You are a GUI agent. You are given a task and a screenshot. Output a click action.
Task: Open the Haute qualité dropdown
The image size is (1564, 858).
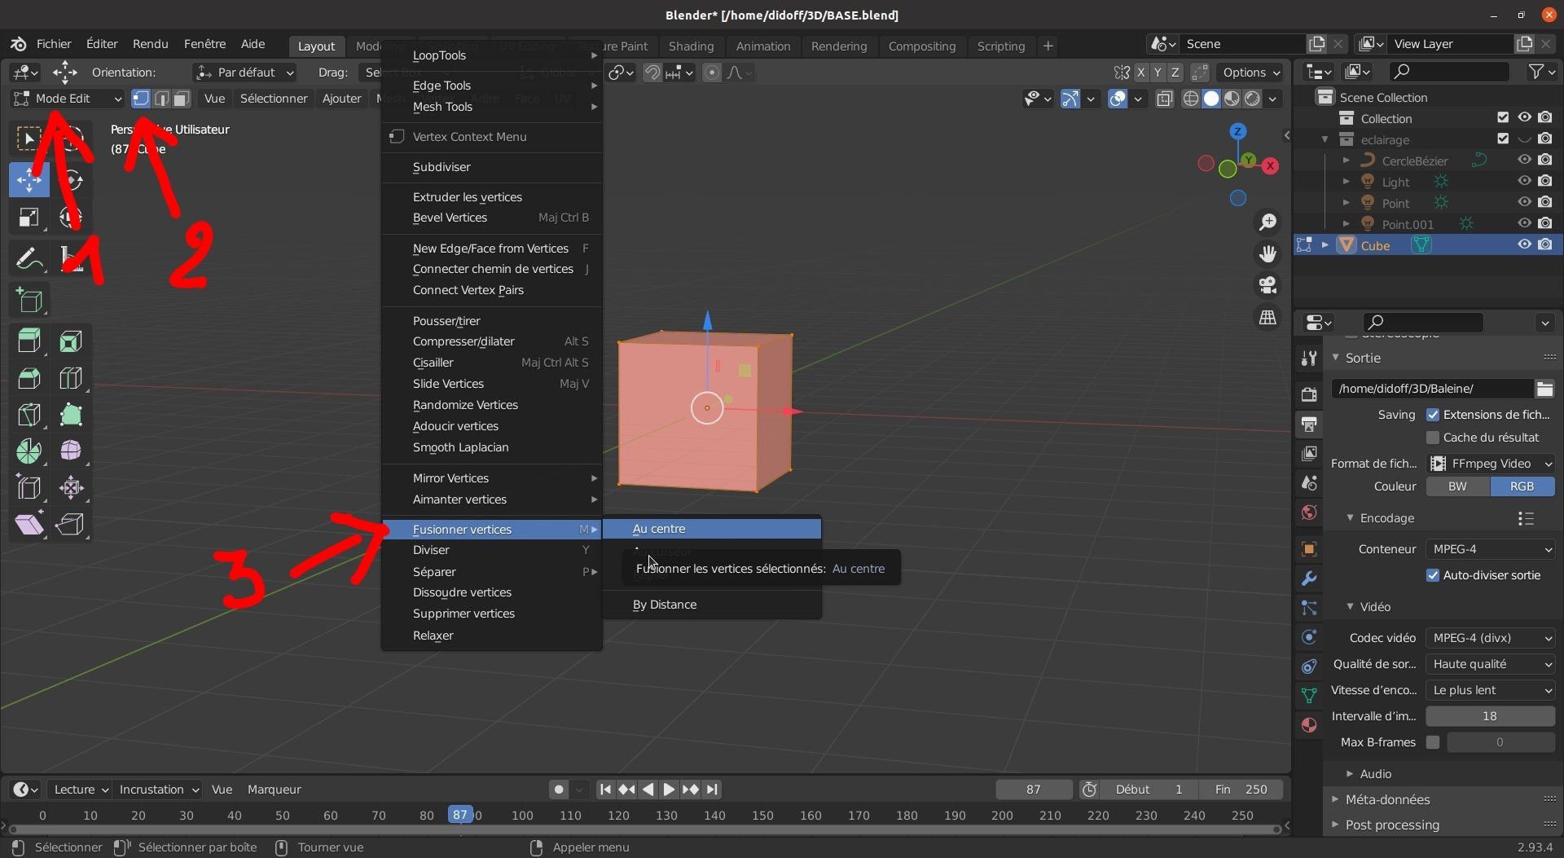click(1491, 664)
